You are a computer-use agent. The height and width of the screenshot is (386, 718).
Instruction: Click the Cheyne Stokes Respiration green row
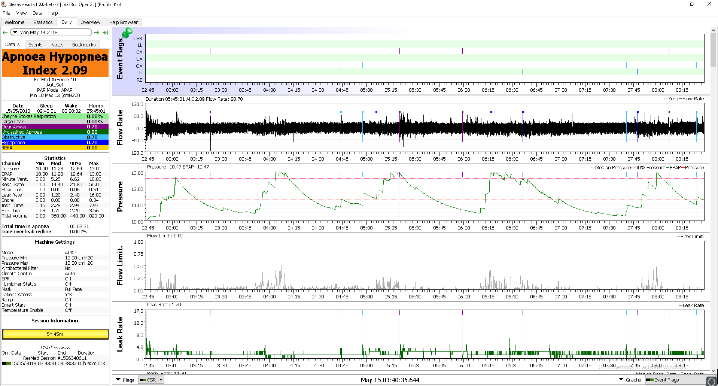(x=55, y=116)
